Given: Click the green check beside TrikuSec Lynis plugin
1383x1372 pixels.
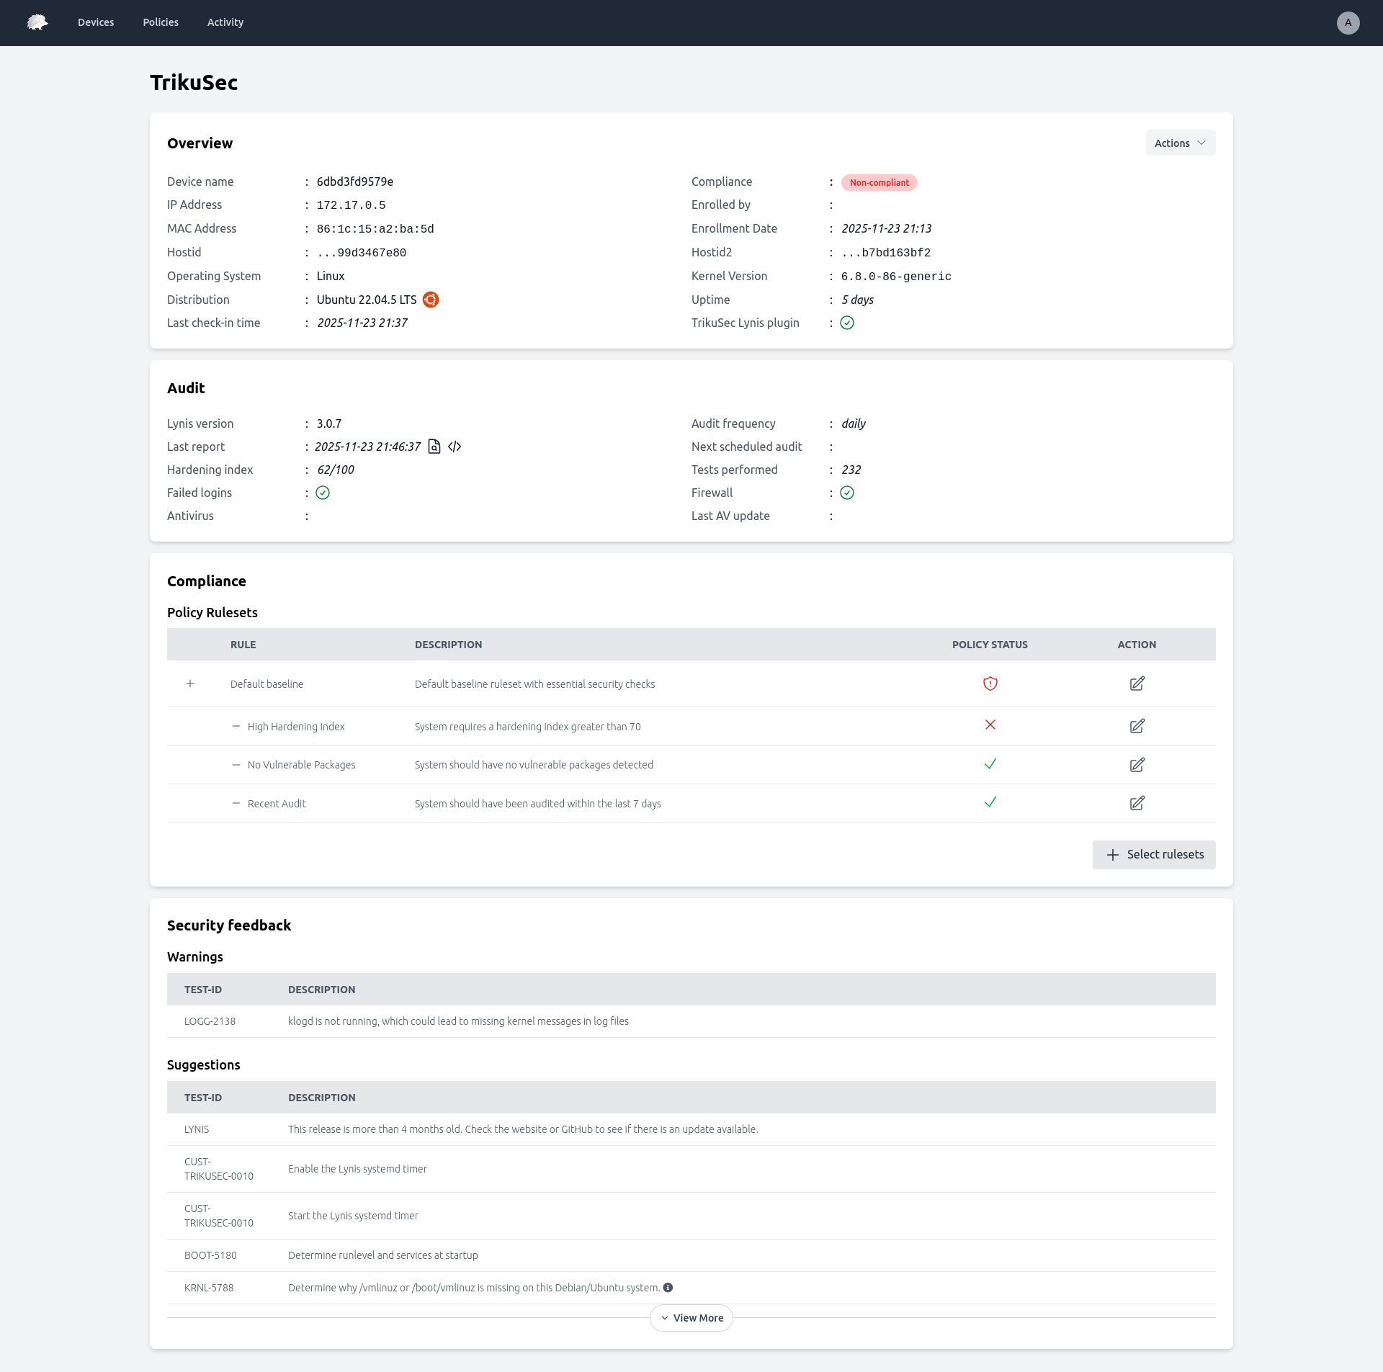Looking at the screenshot, I should pos(847,323).
